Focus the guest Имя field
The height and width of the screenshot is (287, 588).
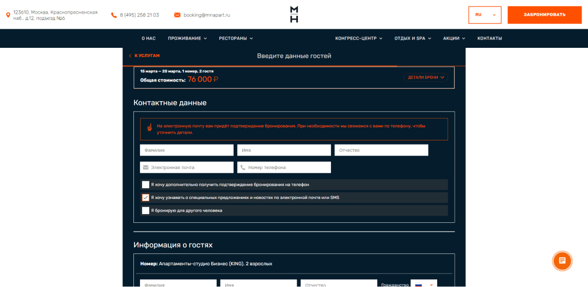pos(259,283)
